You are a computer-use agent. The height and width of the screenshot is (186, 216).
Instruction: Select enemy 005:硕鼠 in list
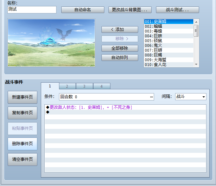(169, 41)
